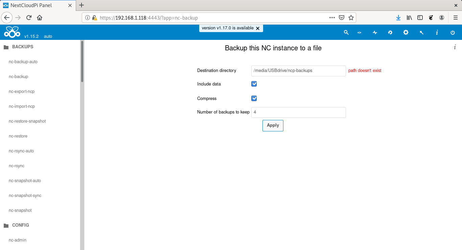Save the page to Pocket
This screenshot has width=462, height=250.
342,18
